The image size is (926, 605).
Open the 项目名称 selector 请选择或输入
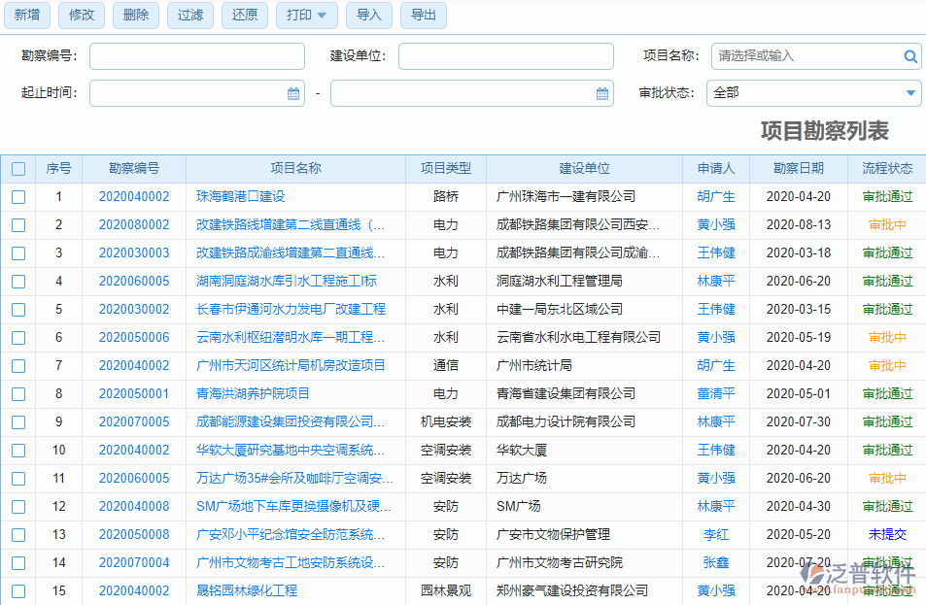797,56
